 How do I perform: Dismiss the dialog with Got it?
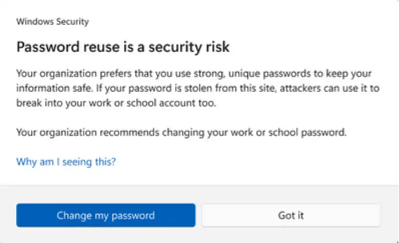[291, 216]
